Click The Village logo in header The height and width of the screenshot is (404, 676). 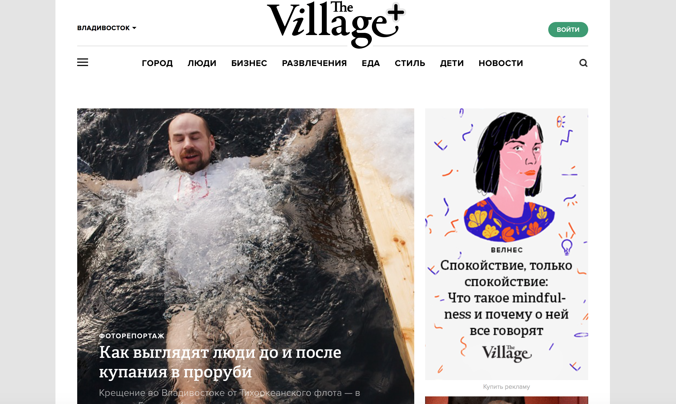tap(332, 24)
